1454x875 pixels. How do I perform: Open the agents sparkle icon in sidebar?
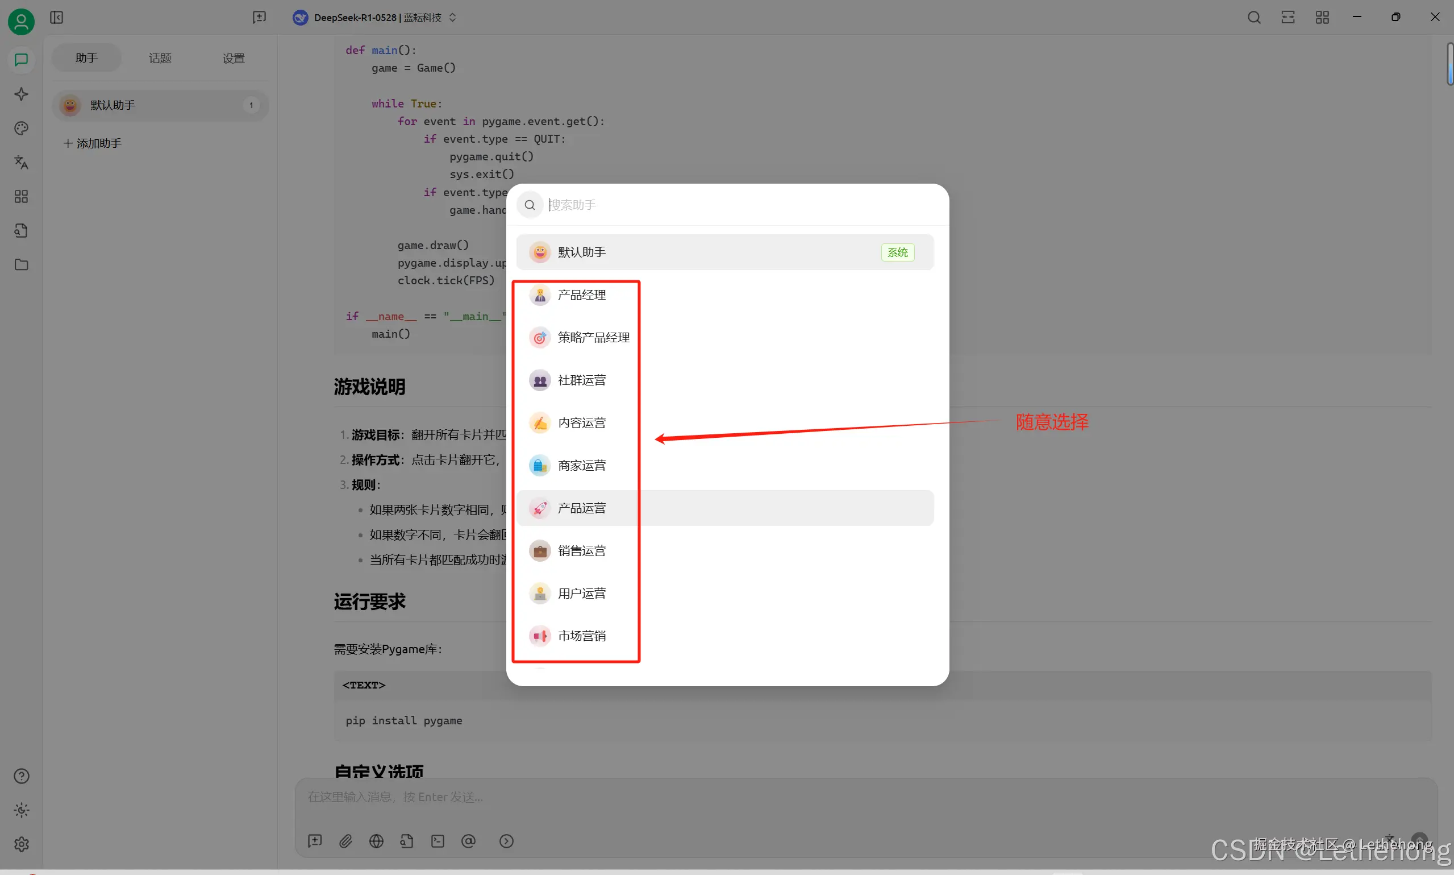coord(21,94)
